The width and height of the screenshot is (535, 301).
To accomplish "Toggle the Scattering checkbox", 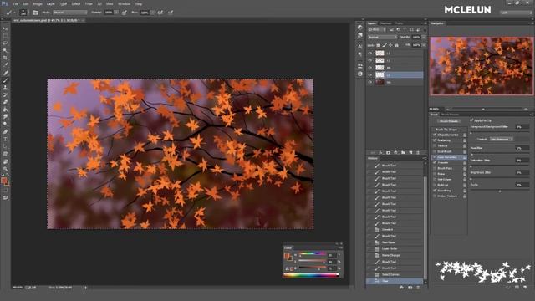I will click(435, 140).
